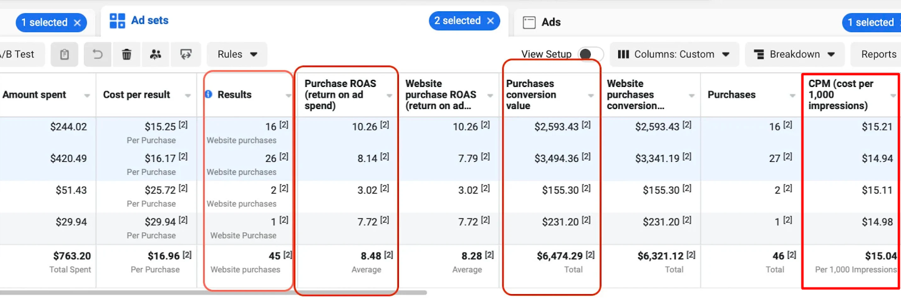The image size is (901, 303).
Task: Sort by Amount spent column header
Action: pyautogui.click(x=35, y=95)
